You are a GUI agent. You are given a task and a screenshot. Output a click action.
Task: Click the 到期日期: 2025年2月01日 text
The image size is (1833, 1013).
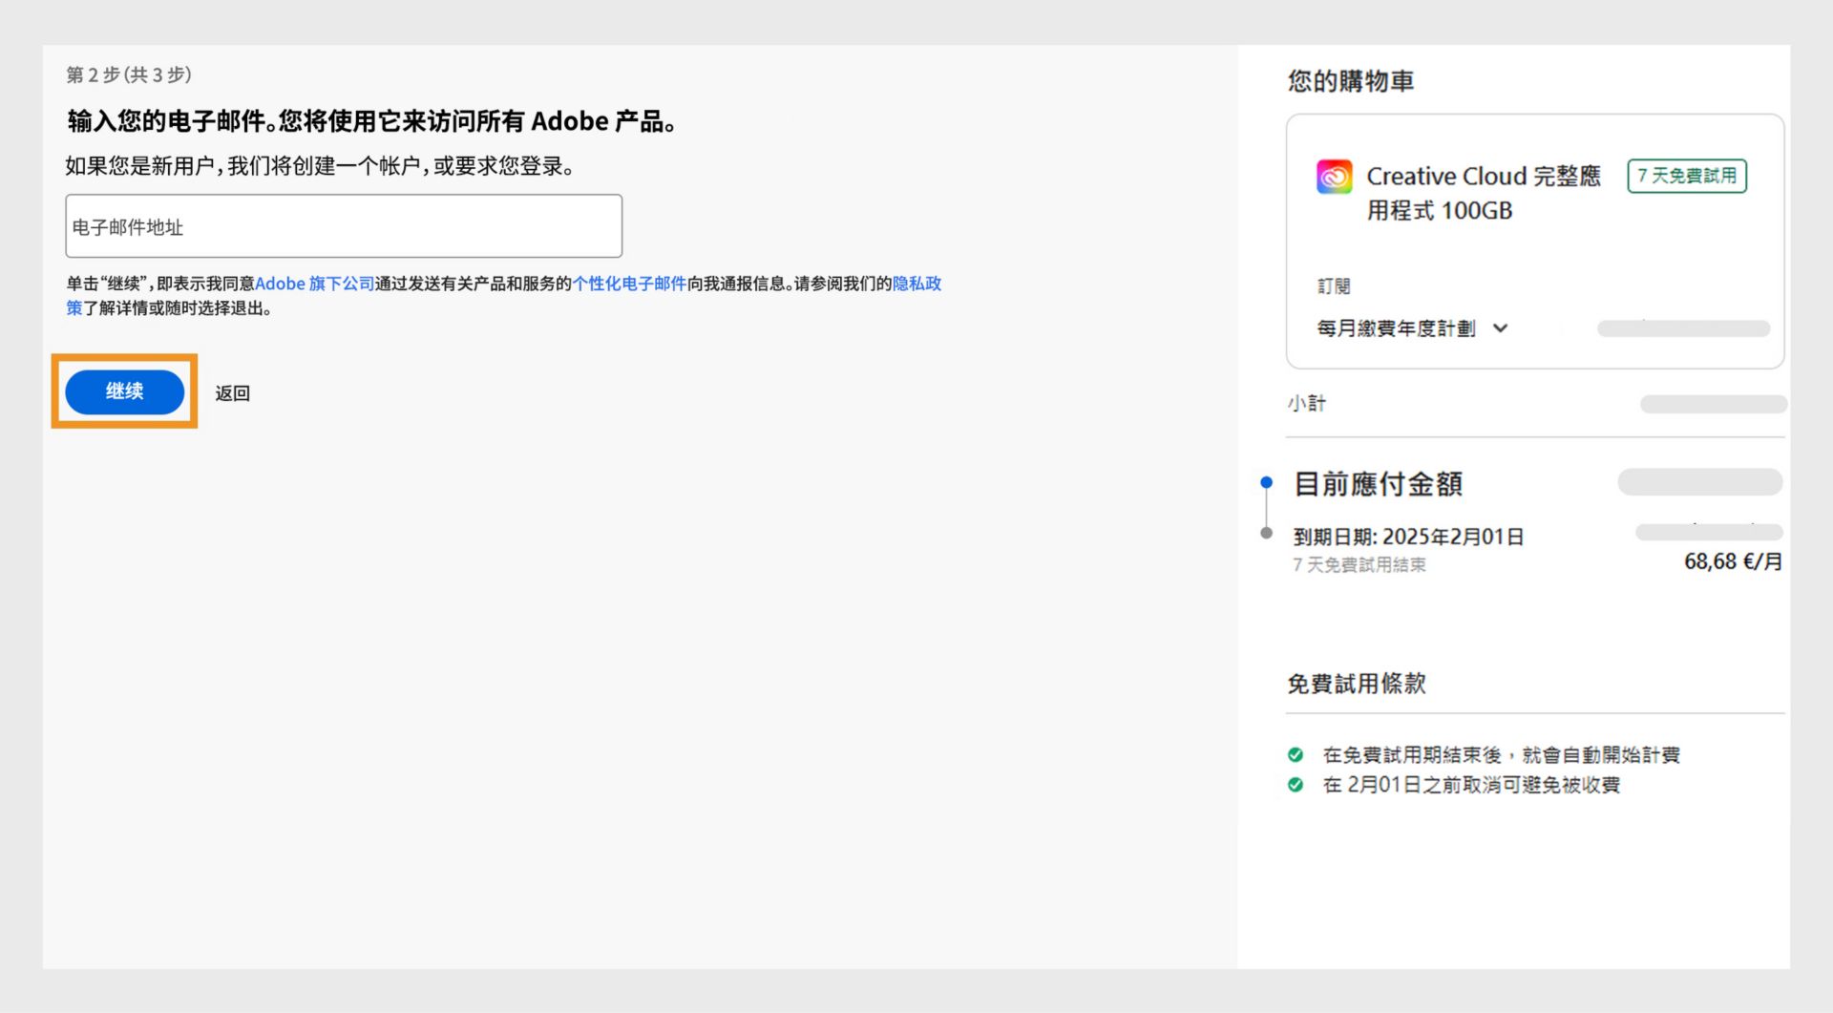click(1408, 537)
